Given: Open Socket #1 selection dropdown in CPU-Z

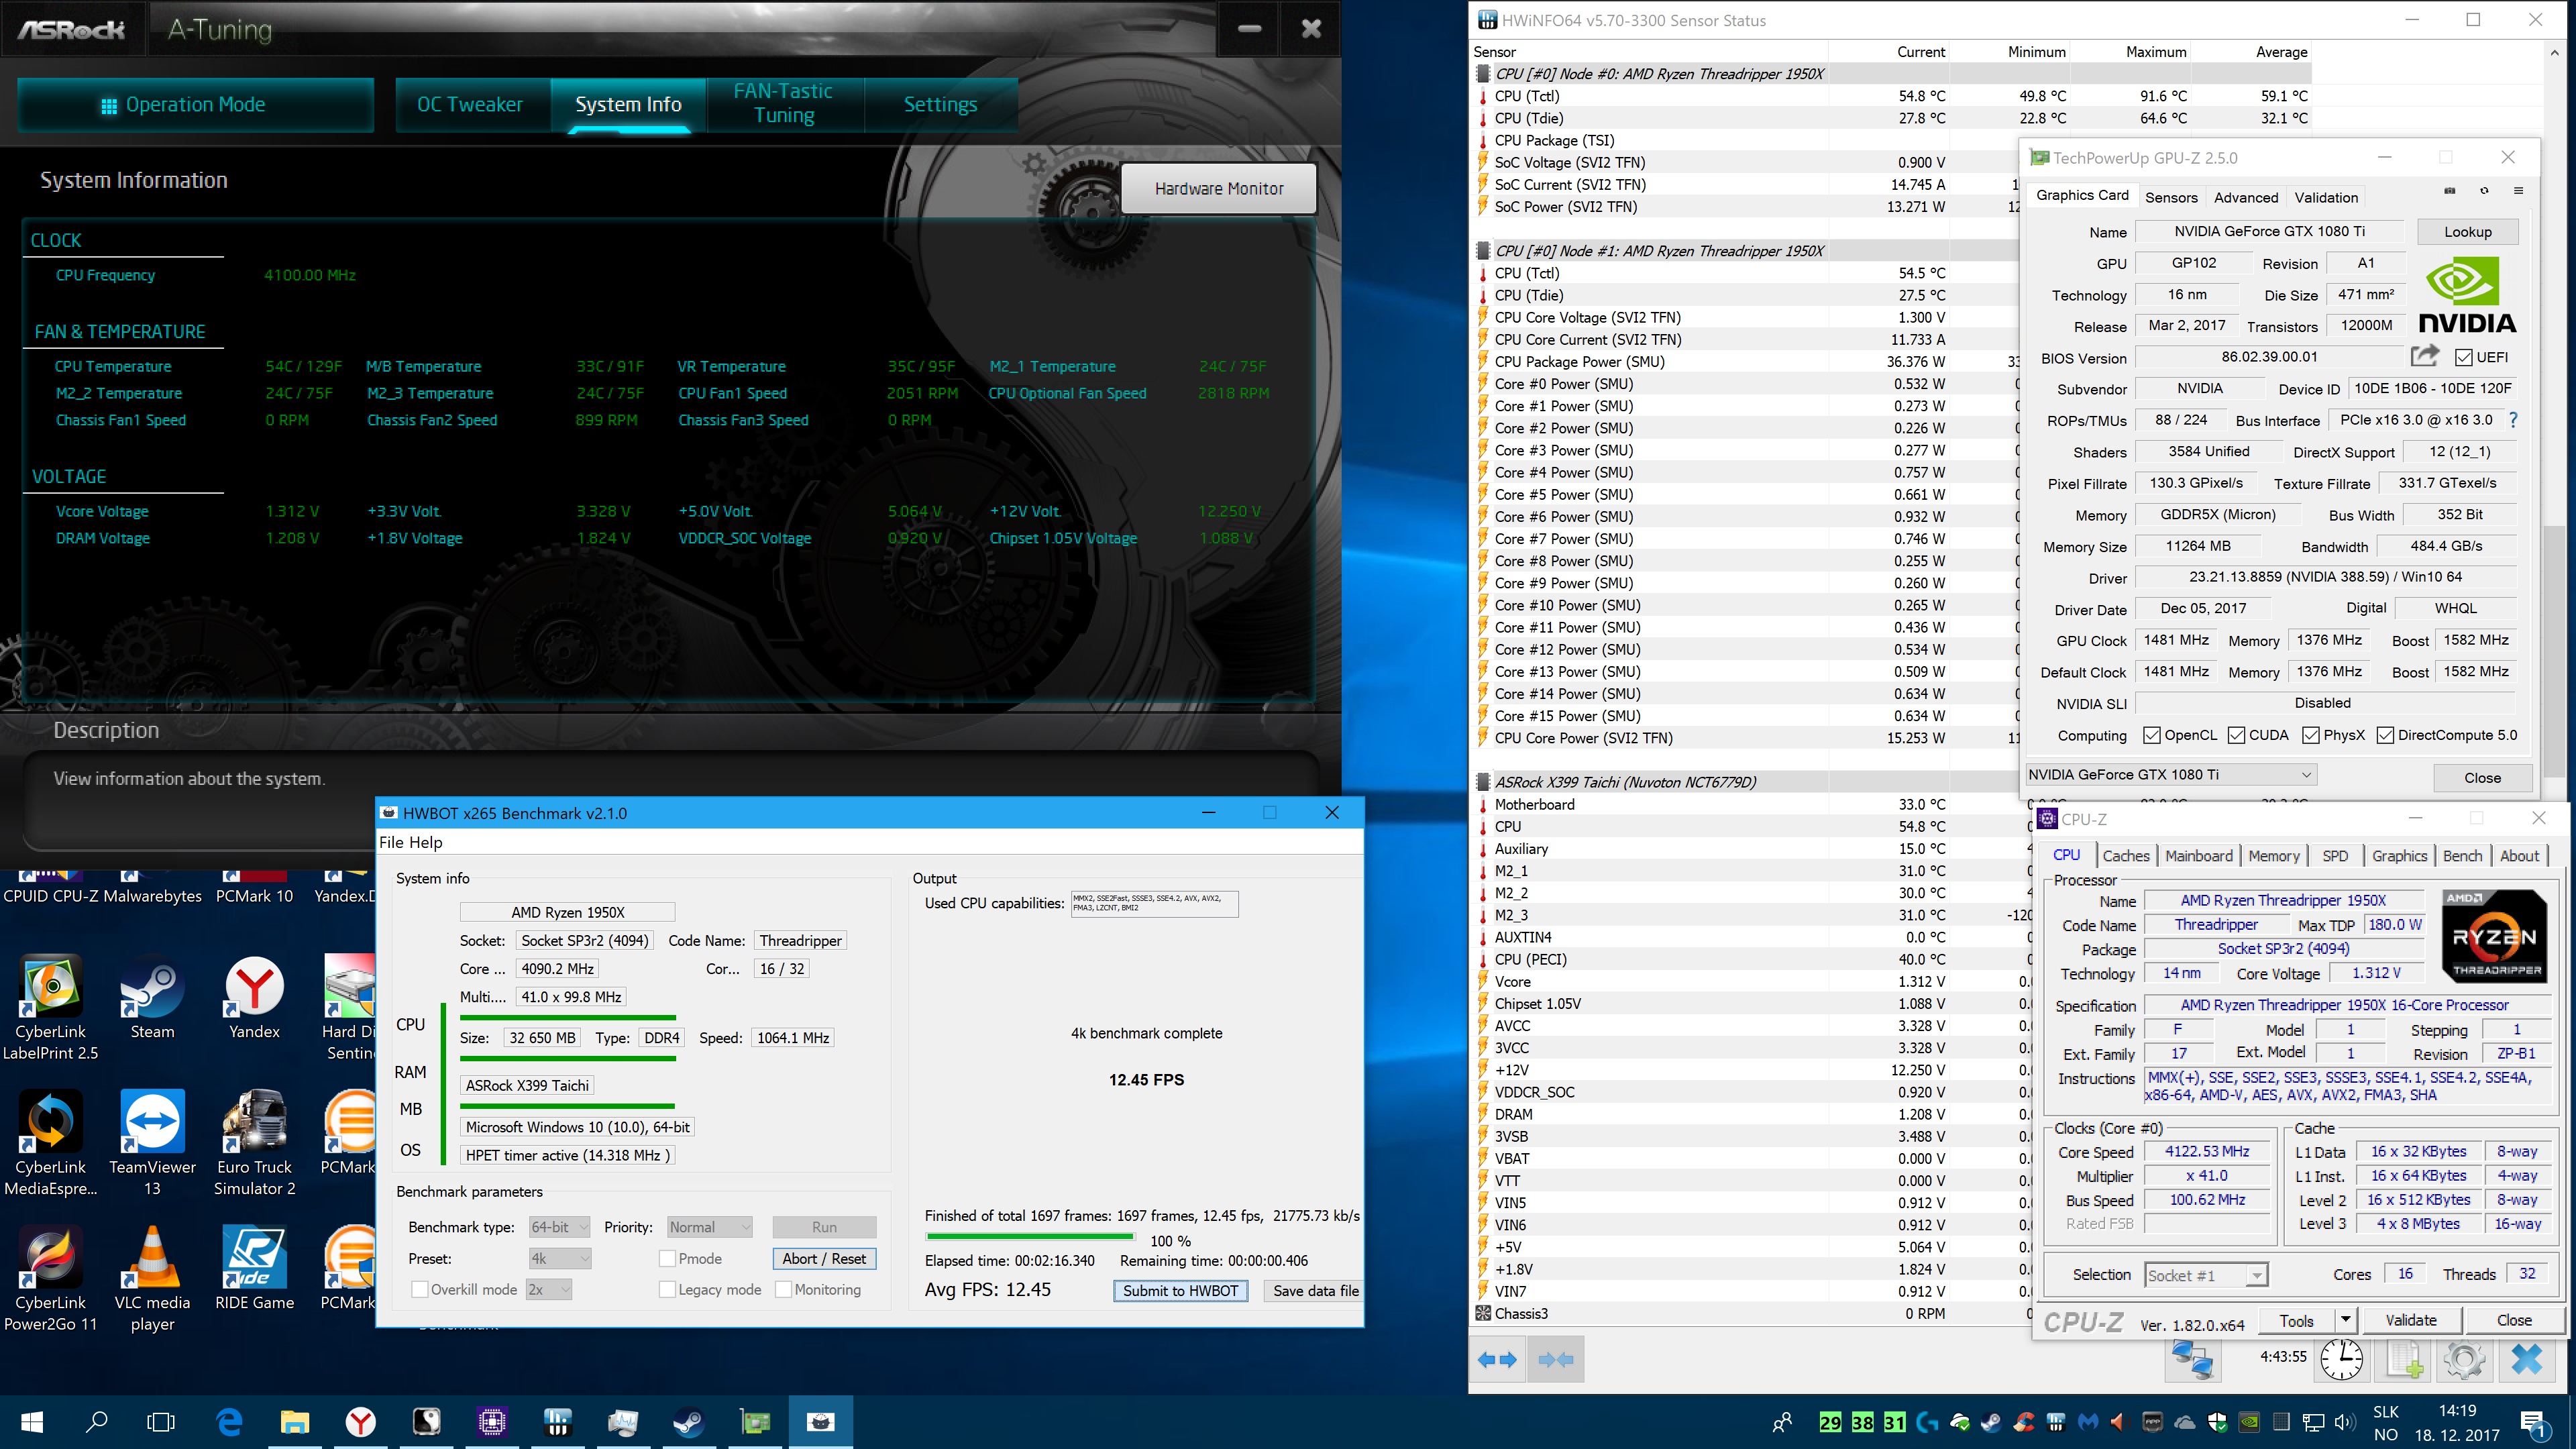Looking at the screenshot, I should point(2206,1275).
